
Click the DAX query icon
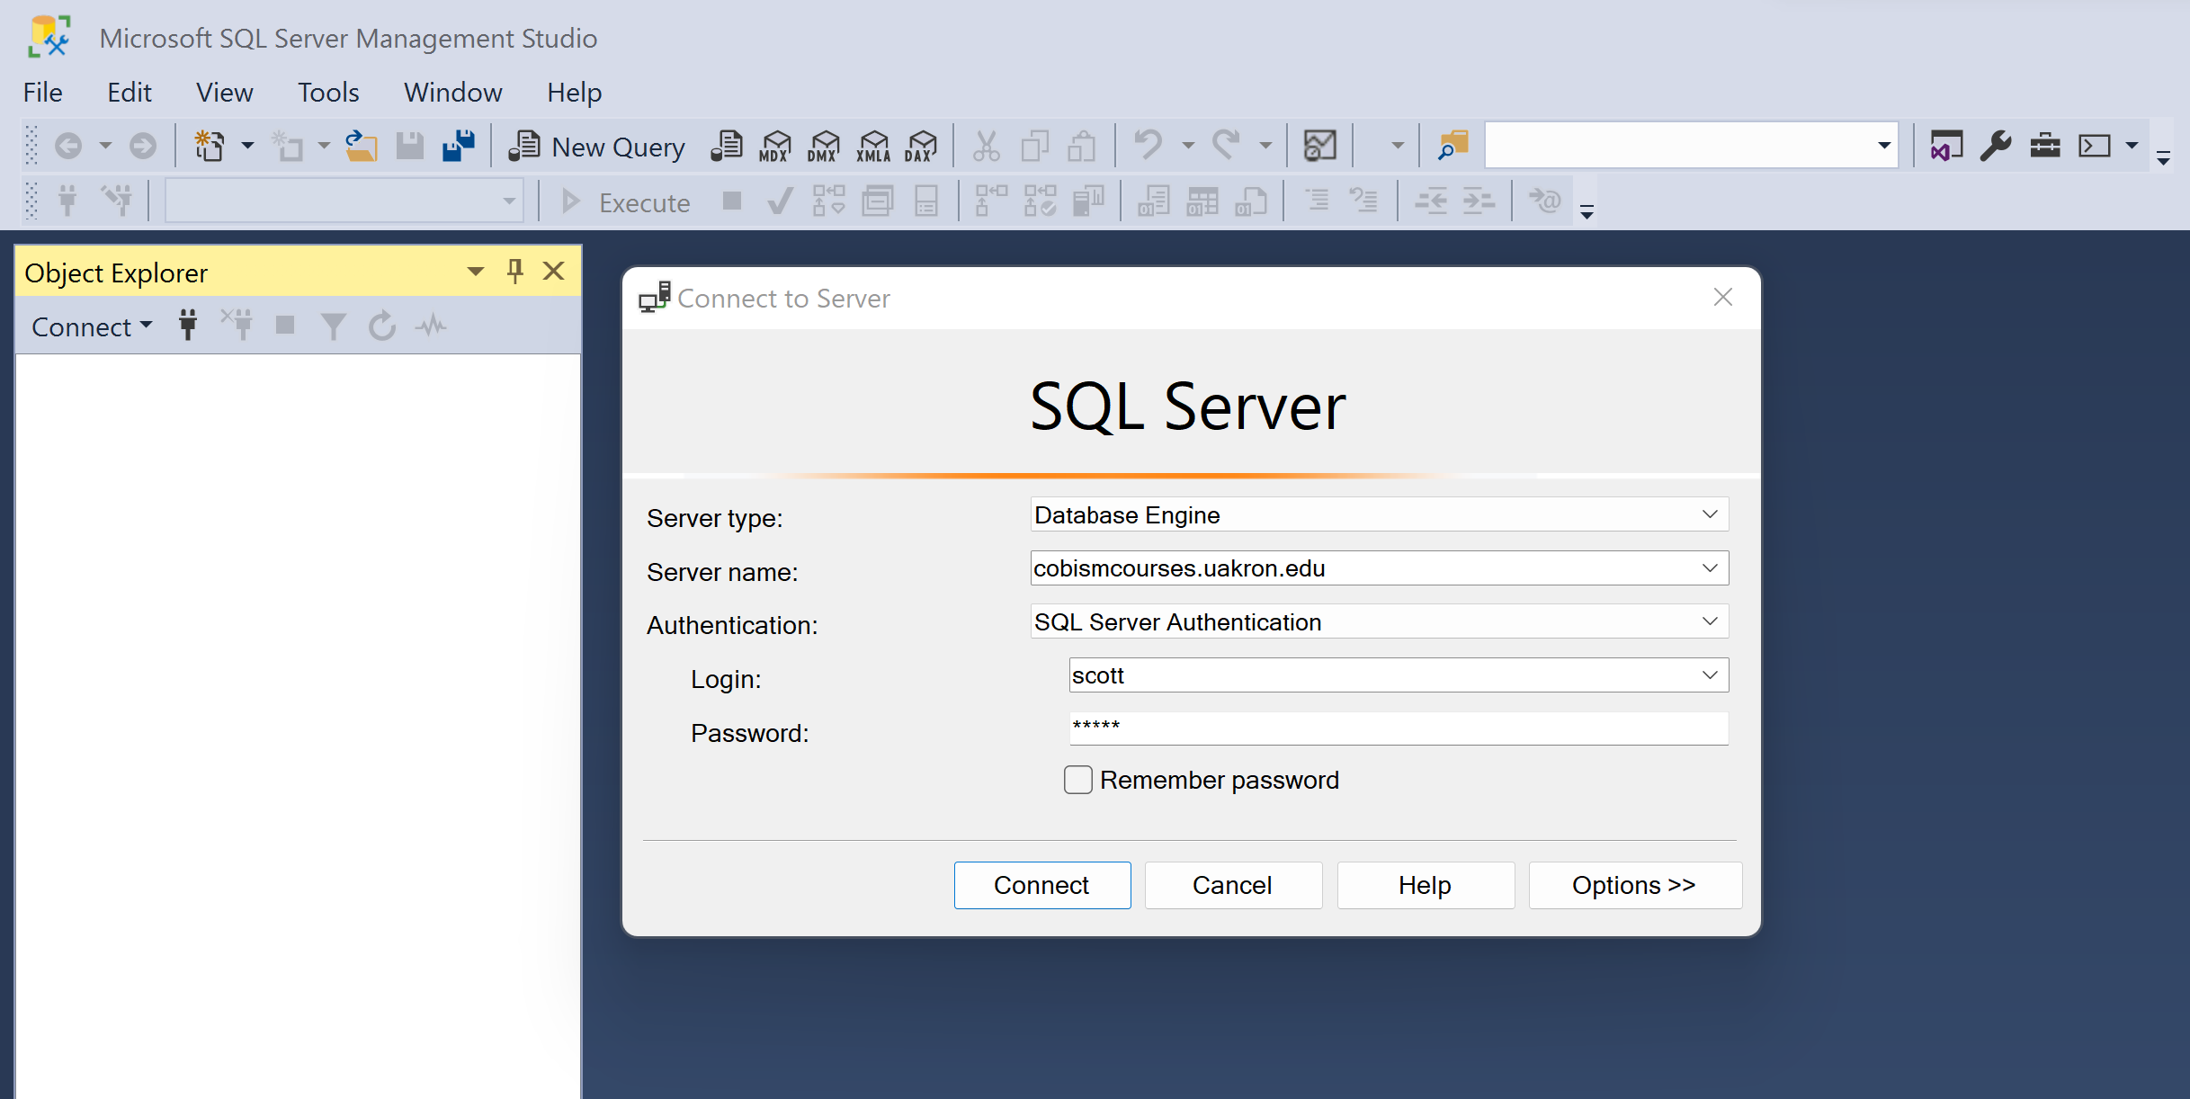point(920,147)
